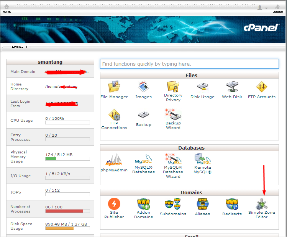
Task: Click the Backup Wizard text link
Action: (173, 125)
